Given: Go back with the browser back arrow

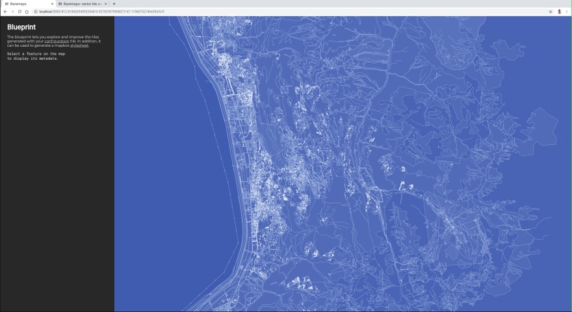Looking at the screenshot, I should 5,12.
